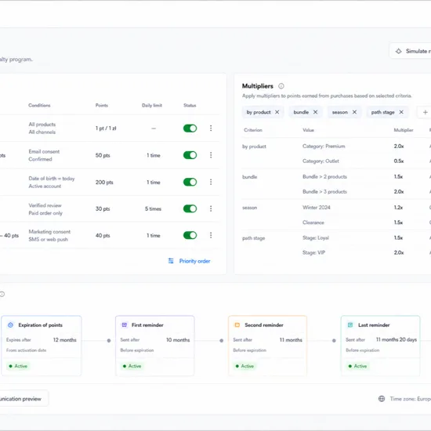Click the Simulate button

tap(411, 51)
